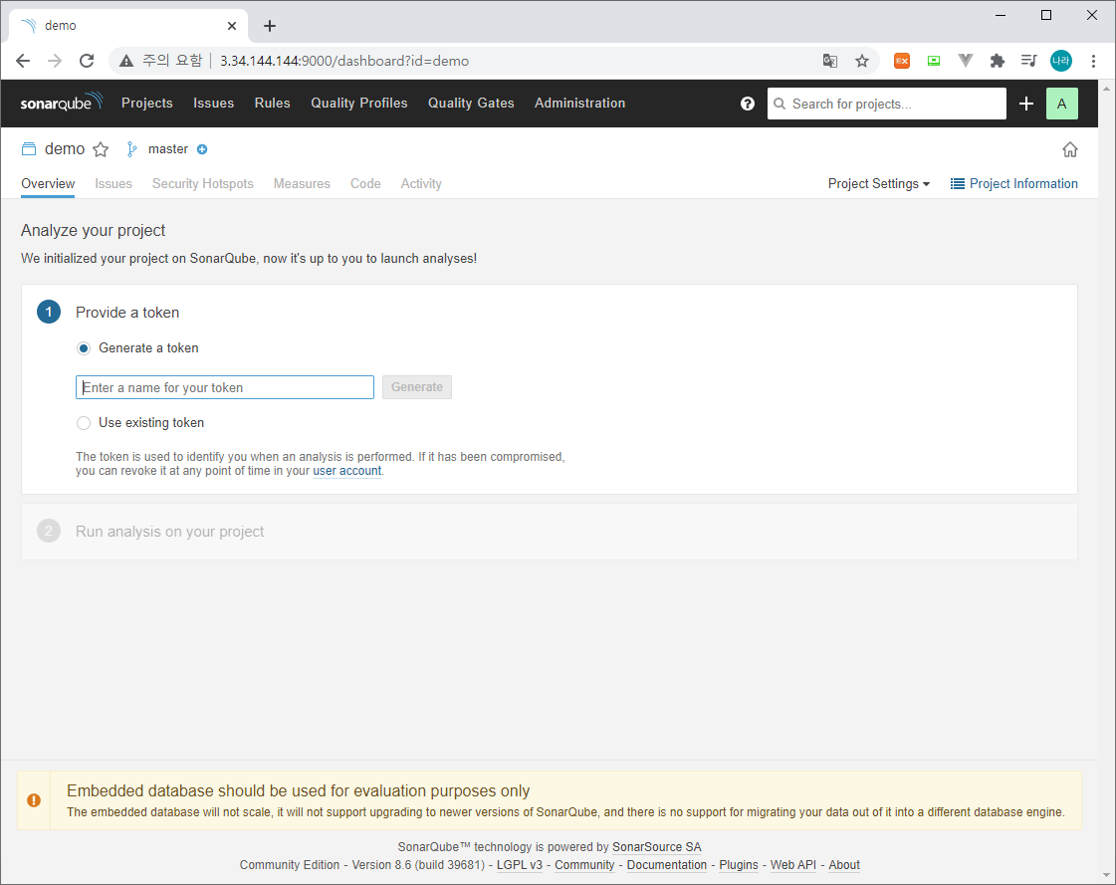This screenshot has width=1116, height=885.
Task: Click the Generate button
Action: (x=417, y=387)
